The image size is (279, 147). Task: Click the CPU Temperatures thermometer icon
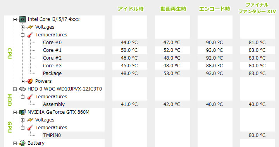click(30, 35)
